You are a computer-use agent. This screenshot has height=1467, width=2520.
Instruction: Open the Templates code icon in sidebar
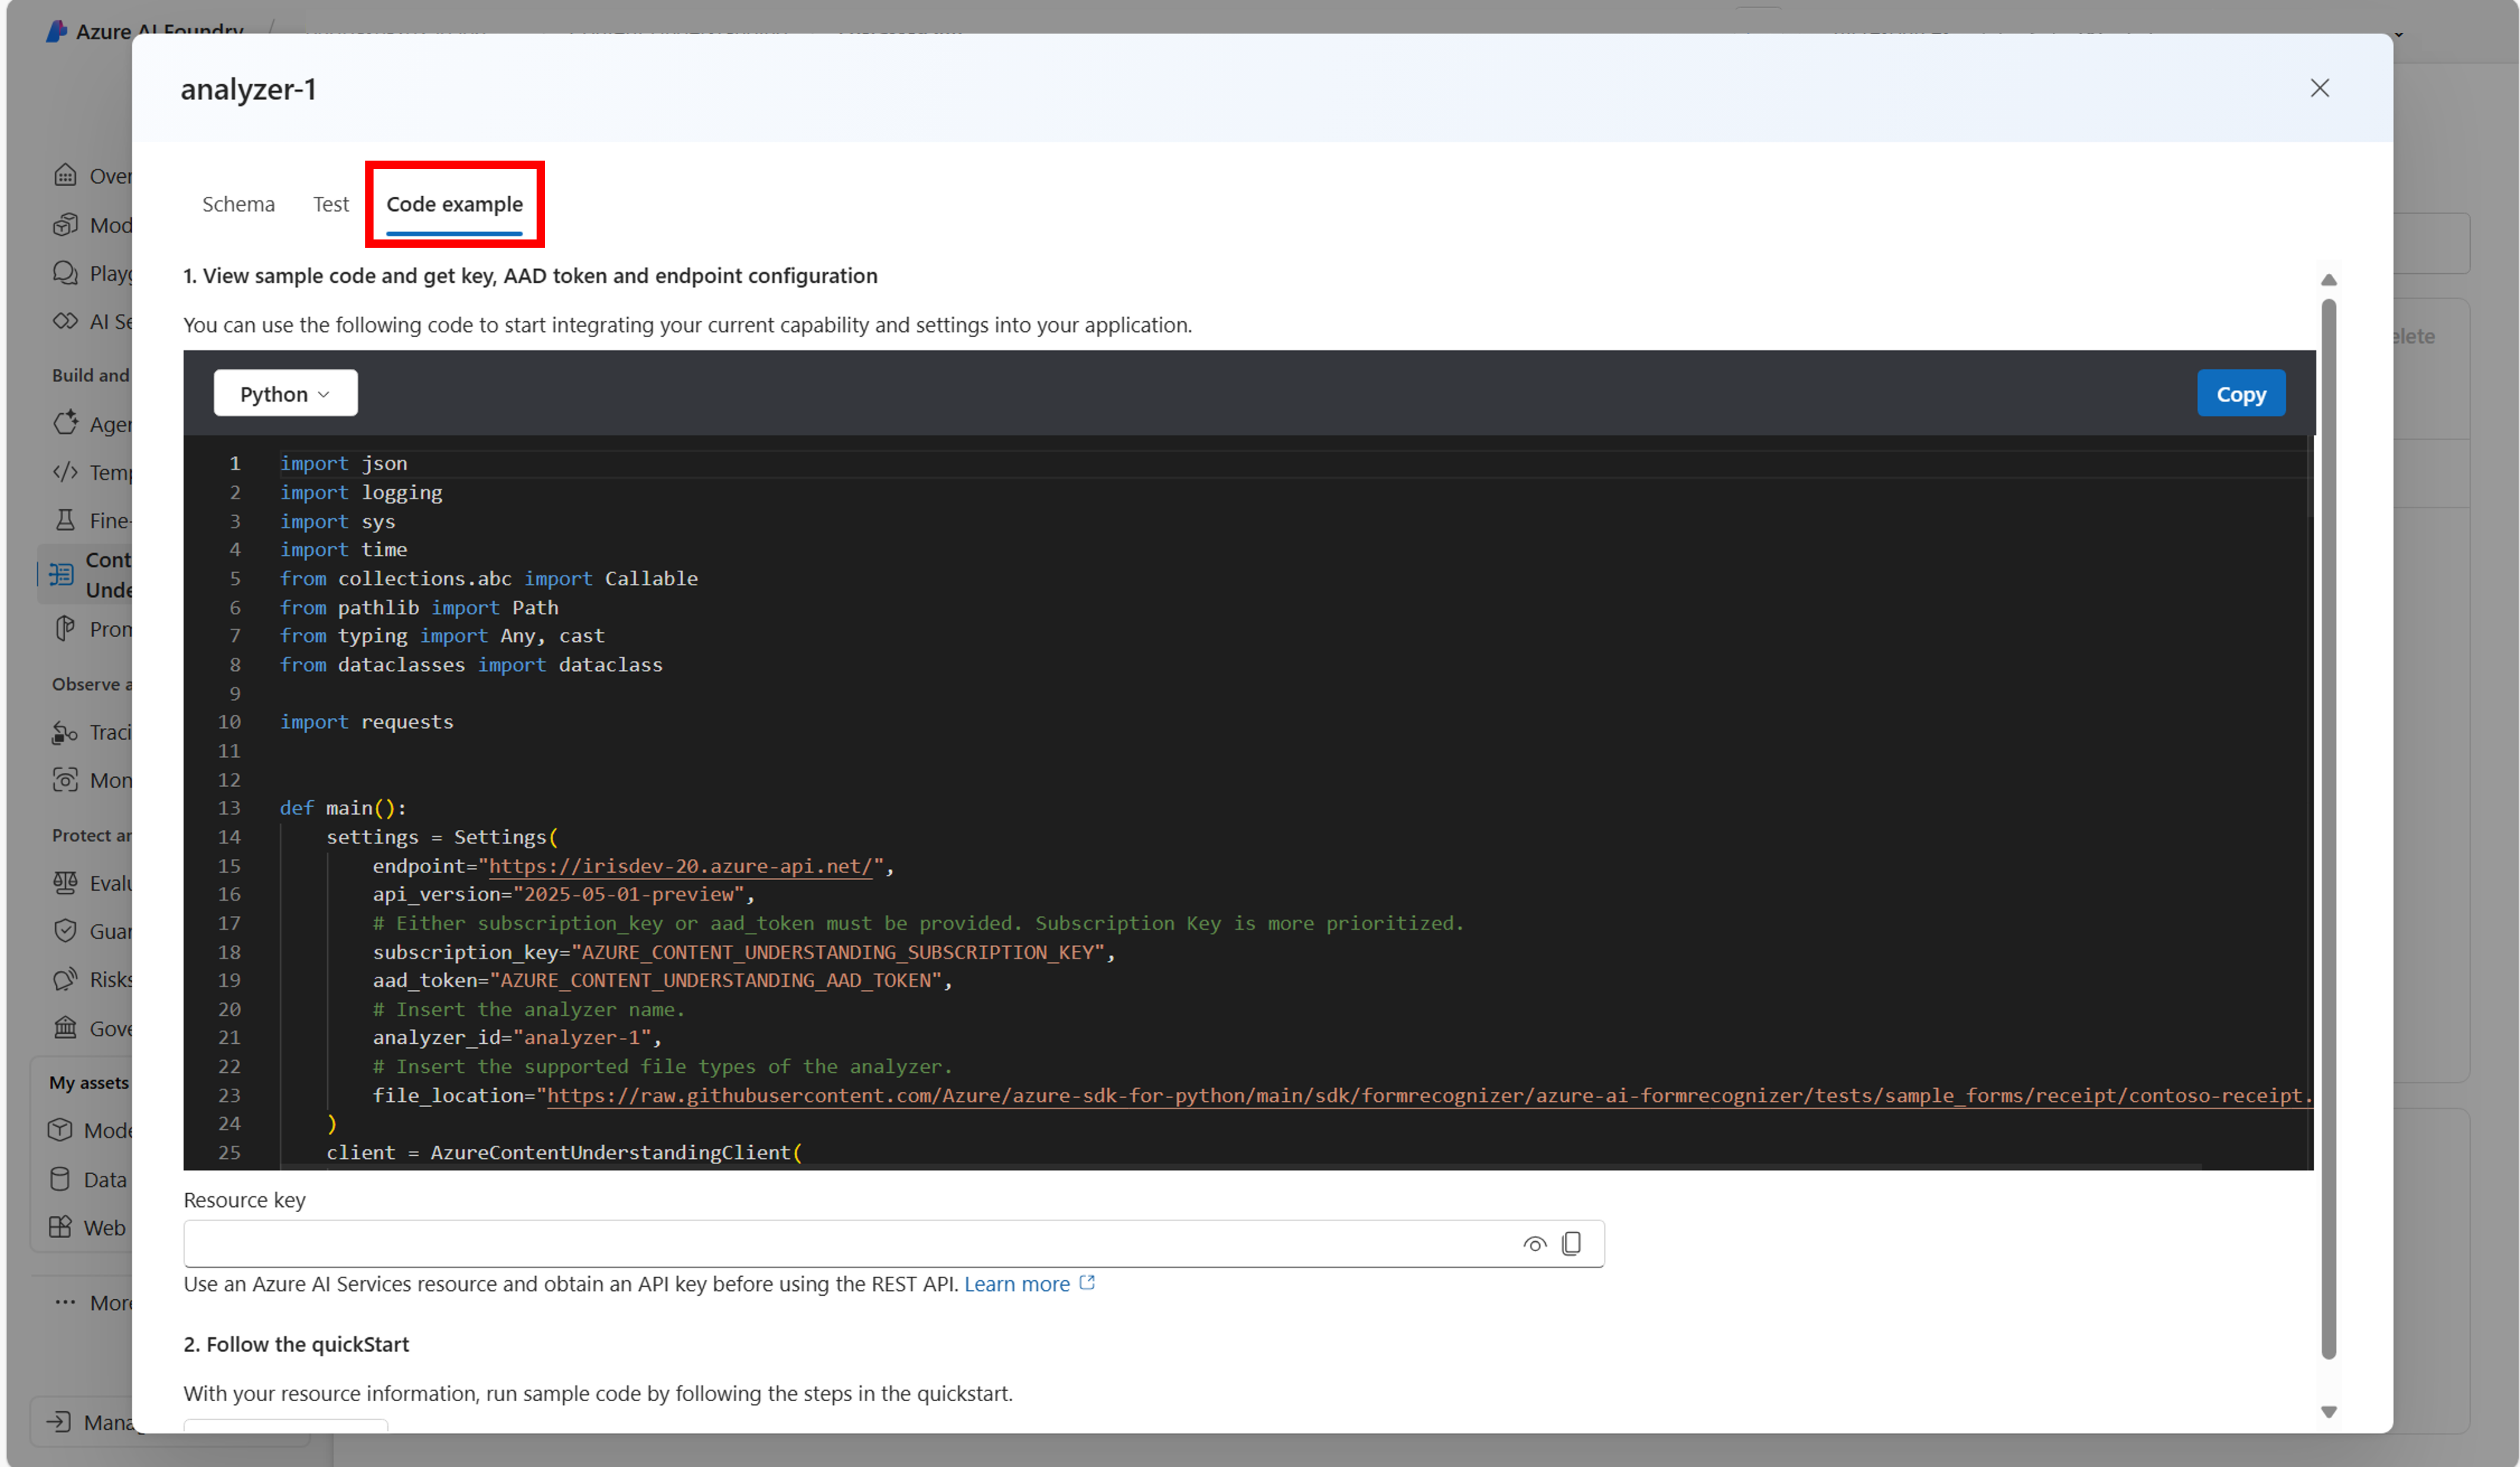click(x=65, y=472)
